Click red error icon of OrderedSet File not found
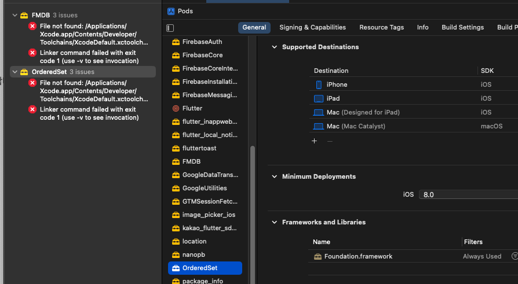The height and width of the screenshot is (284, 518). 32,83
